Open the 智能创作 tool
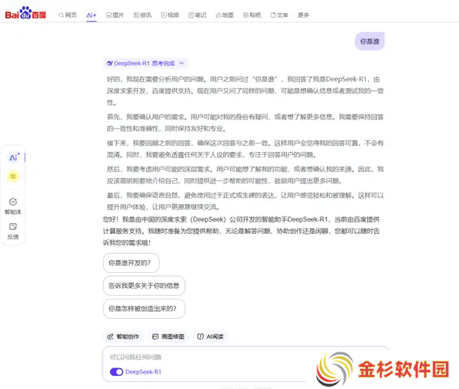This screenshot has width=459, height=389. 123,336
